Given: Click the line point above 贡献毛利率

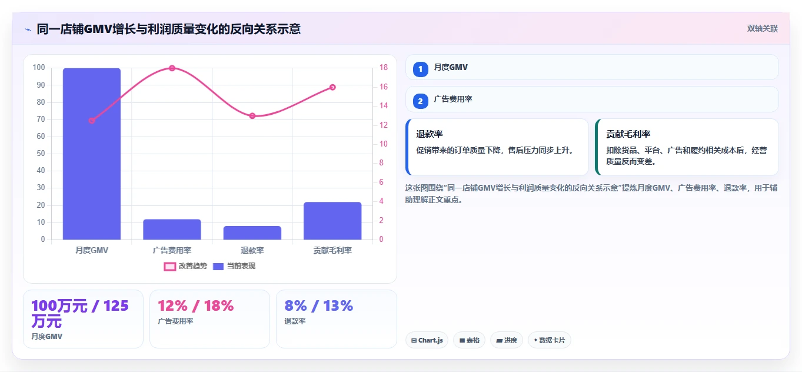Looking at the screenshot, I should 332,87.
